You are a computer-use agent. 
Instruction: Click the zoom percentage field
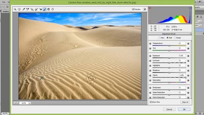(x=24, y=103)
